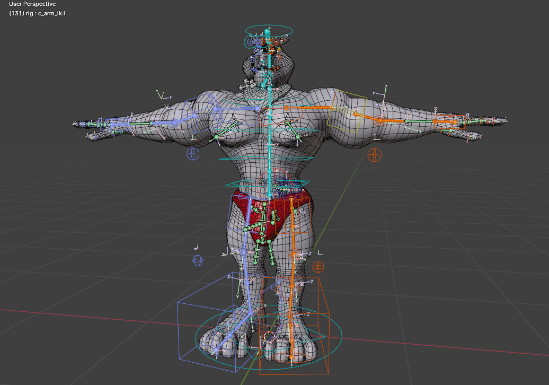This screenshot has width=549, height=385.
Task: Select the blue leg pole sphere near knee
Action: pyautogui.click(x=198, y=260)
